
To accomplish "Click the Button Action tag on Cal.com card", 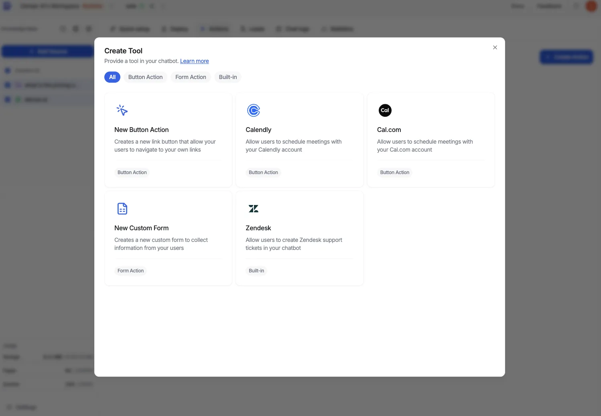I will [x=395, y=172].
